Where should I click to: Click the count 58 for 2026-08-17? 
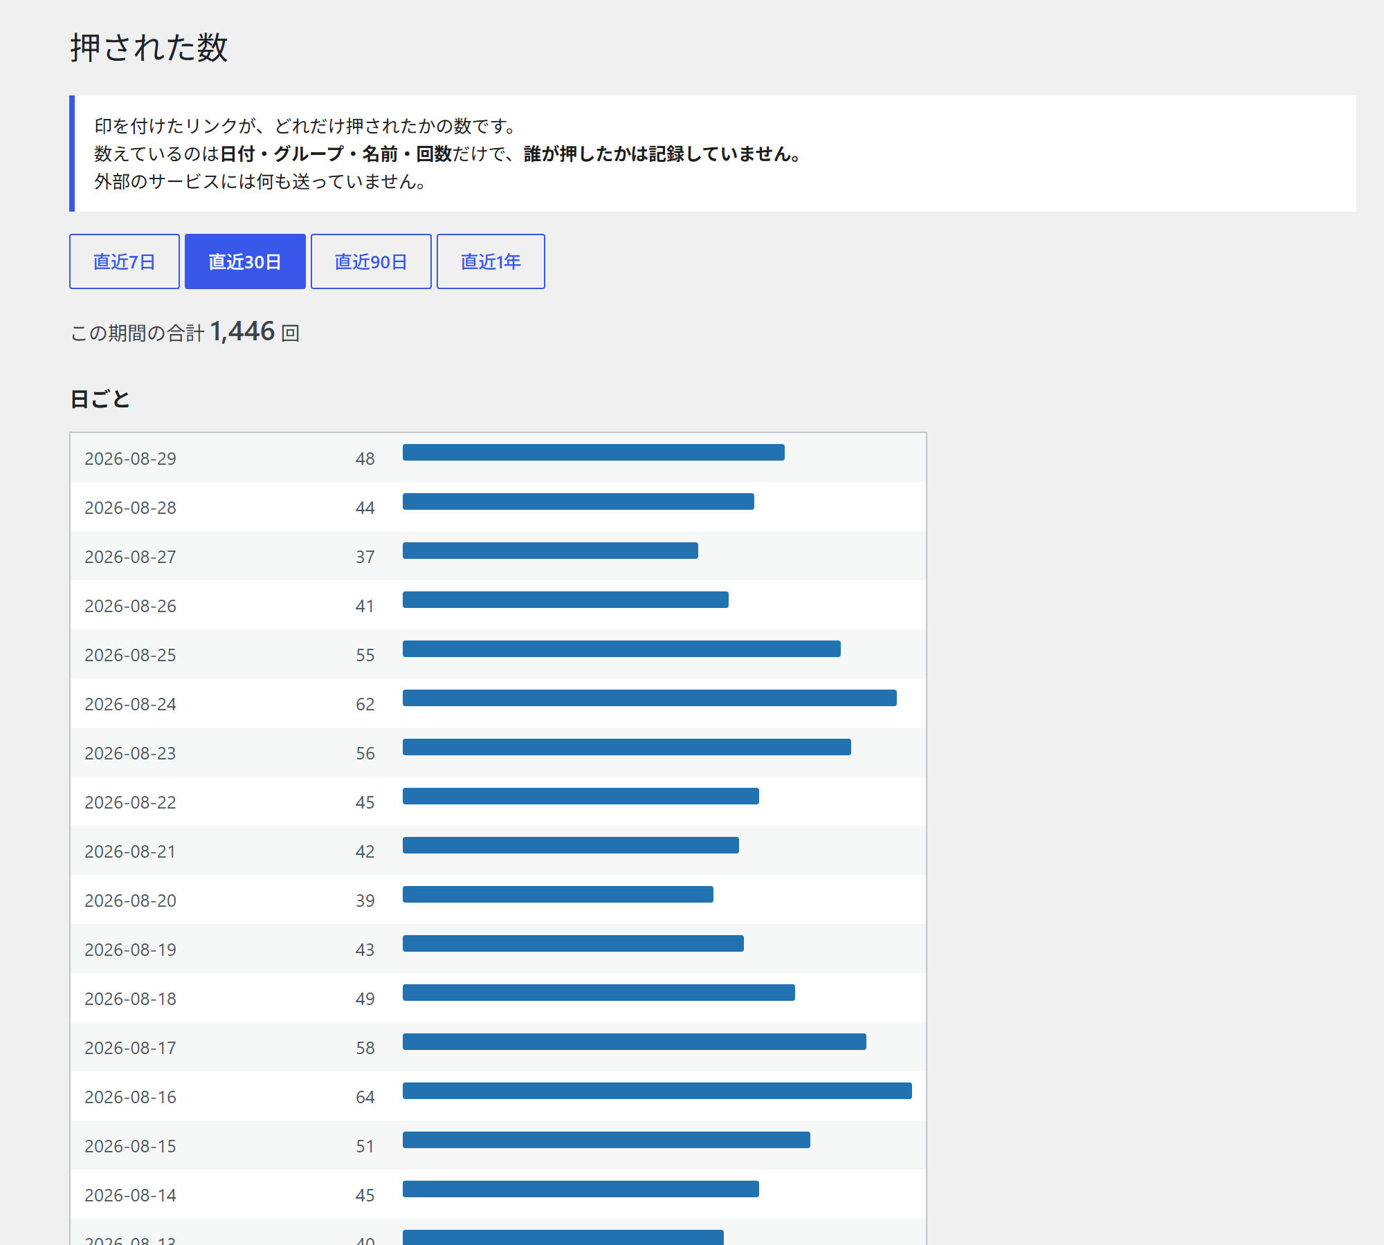click(x=365, y=1048)
